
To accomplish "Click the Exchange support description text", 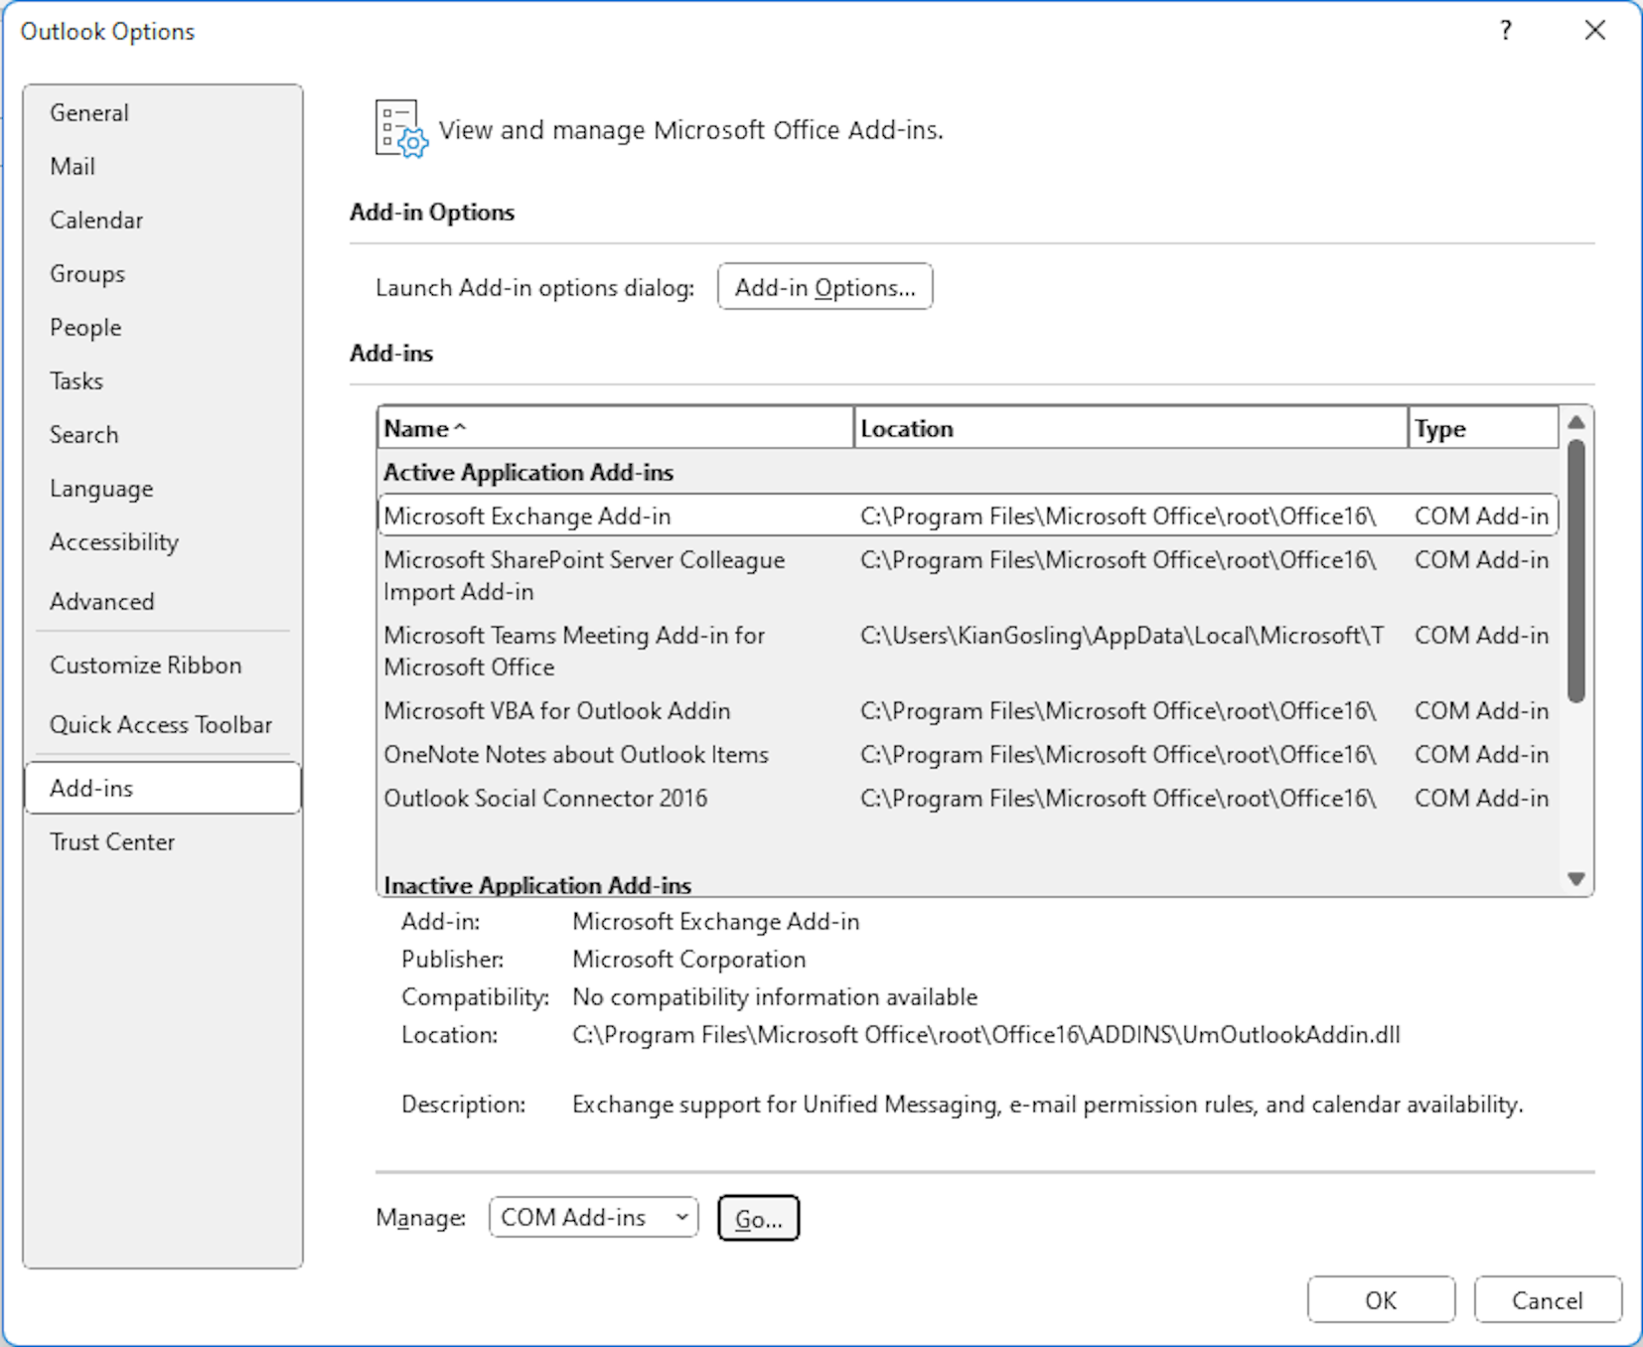I will coord(1048,1104).
